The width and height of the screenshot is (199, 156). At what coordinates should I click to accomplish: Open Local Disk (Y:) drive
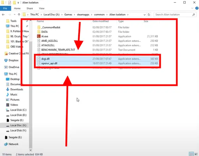click(x=18, y=131)
